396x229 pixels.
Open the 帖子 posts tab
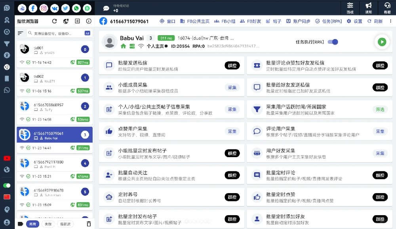coord(274,21)
